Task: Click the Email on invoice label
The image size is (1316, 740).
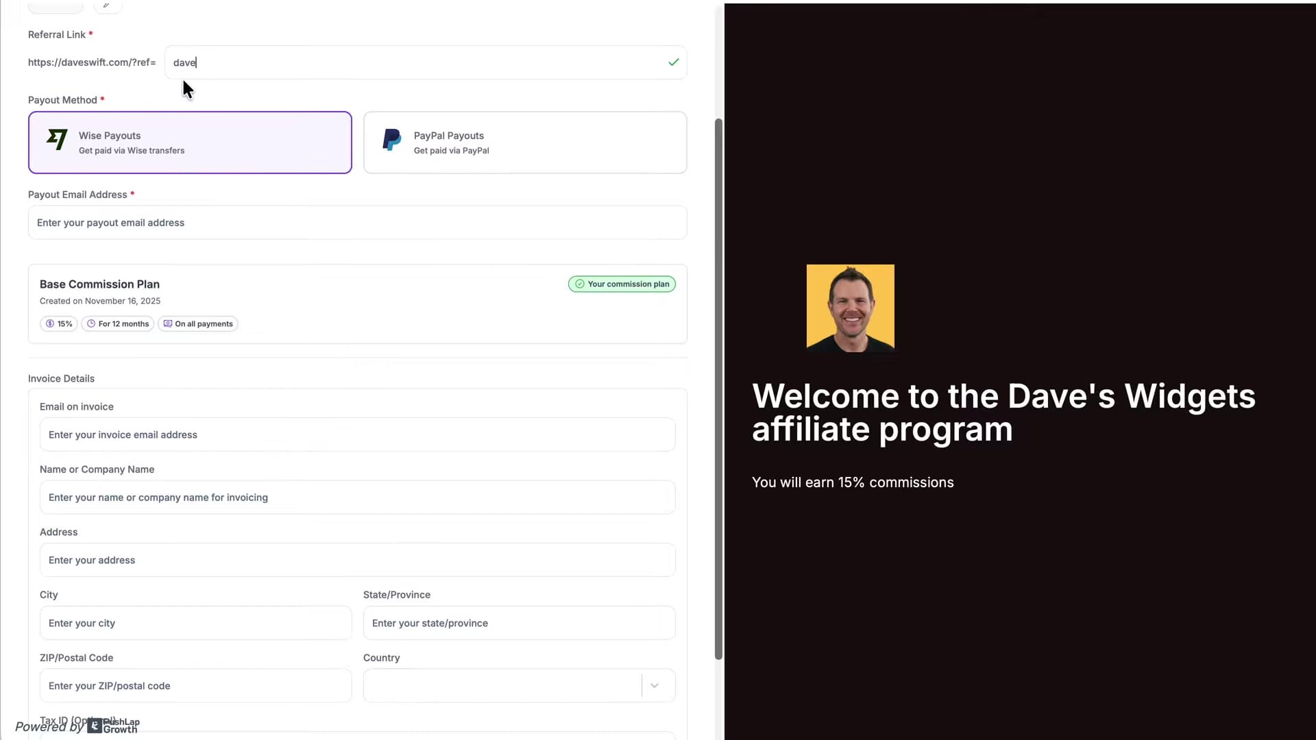Action: coord(77,407)
